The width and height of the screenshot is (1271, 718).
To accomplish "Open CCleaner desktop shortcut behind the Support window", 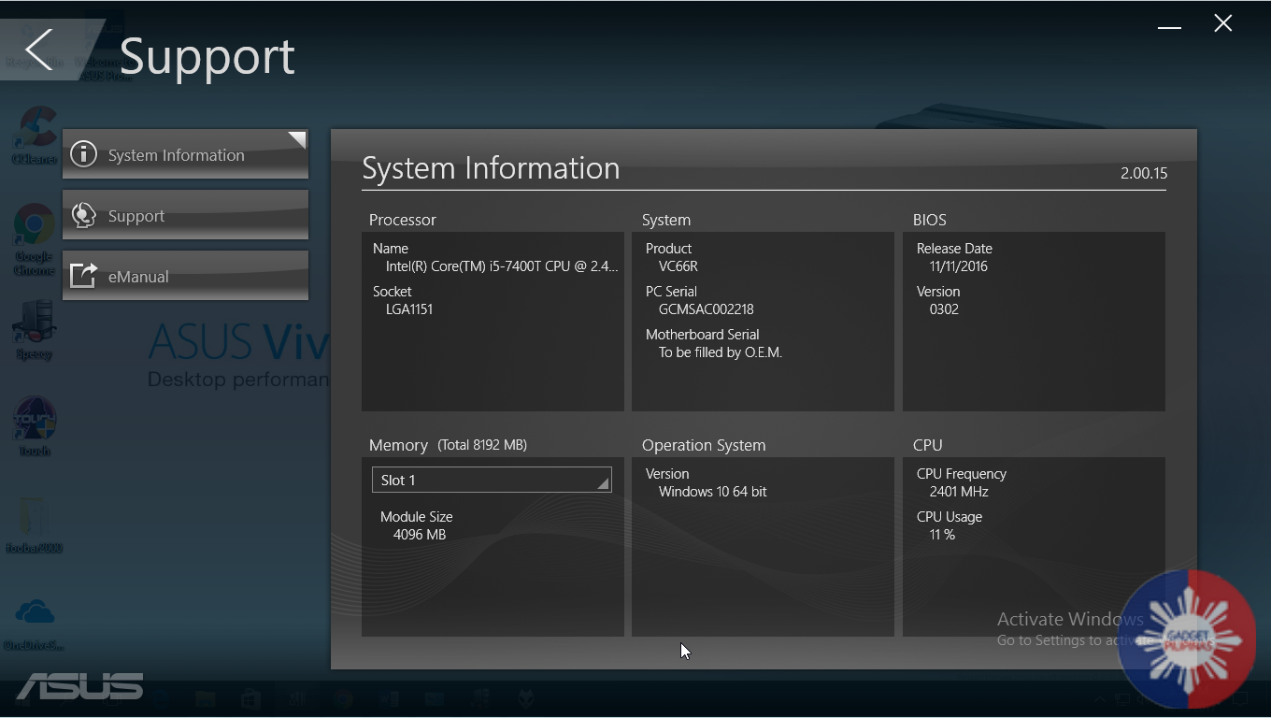I will click(x=35, y=134).
